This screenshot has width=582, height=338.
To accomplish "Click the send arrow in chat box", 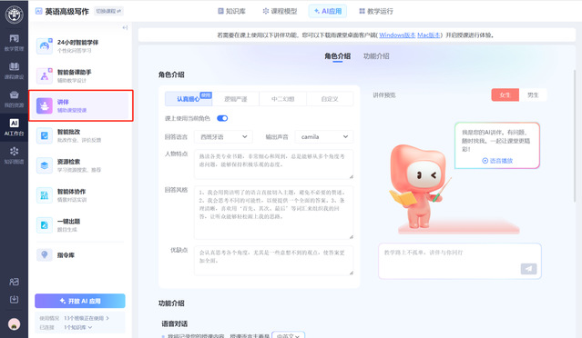I will click(528, 269).
